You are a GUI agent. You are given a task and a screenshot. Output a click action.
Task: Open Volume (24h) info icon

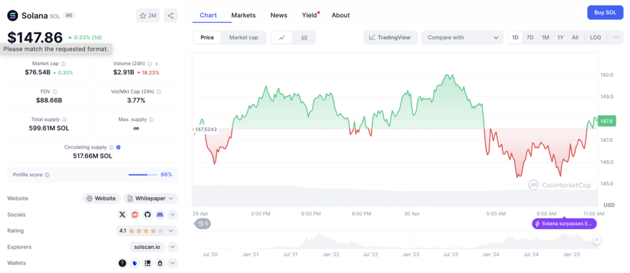point(150,63)
